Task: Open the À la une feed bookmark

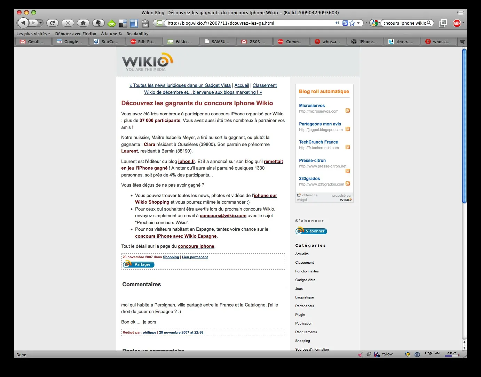Action: pos(111,34)
